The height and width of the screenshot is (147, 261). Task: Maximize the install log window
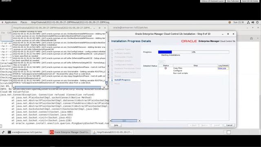(100, 28)
